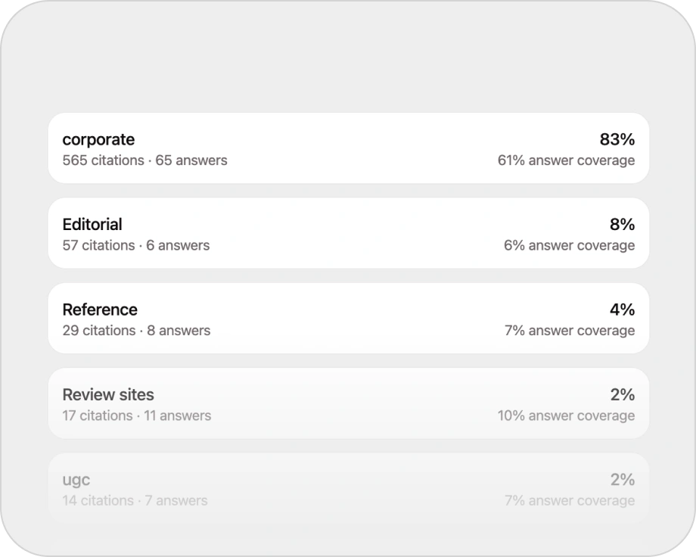Click the 8% value for Editorial
Image resolution: width=696 pixels, height=557 pixels.
pos(624,224)
